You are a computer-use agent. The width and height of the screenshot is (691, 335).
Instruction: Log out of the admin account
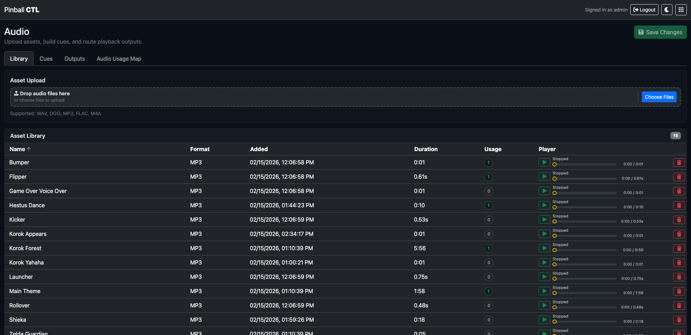pyautogui.click(x=644, y=10)
